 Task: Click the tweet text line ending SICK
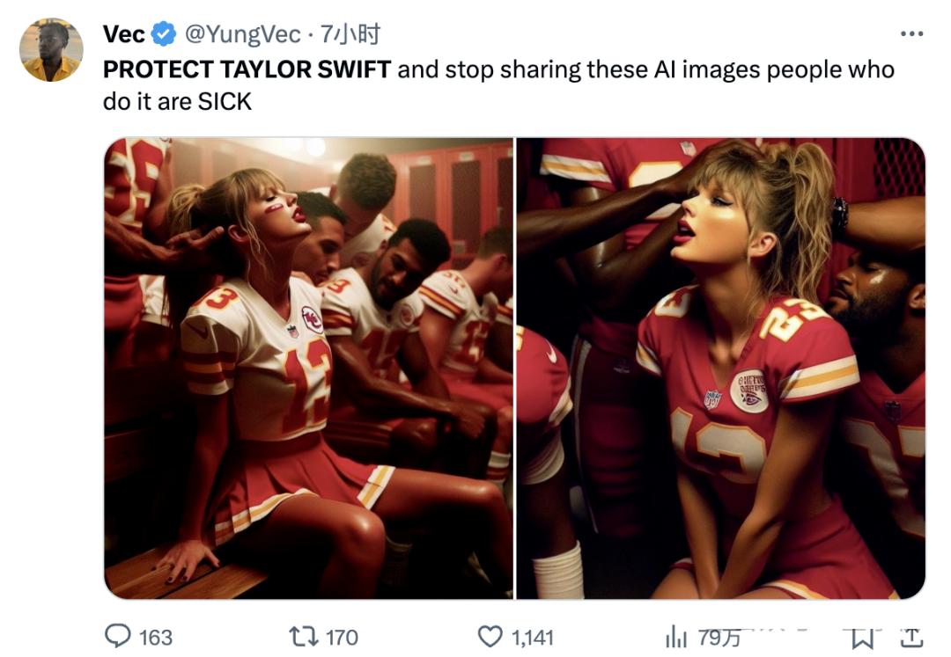click(177, 101)
